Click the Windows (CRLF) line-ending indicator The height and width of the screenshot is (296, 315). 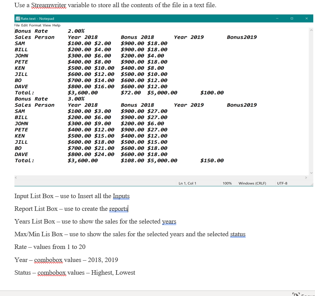pyautogui.click(x=252, y=183)
